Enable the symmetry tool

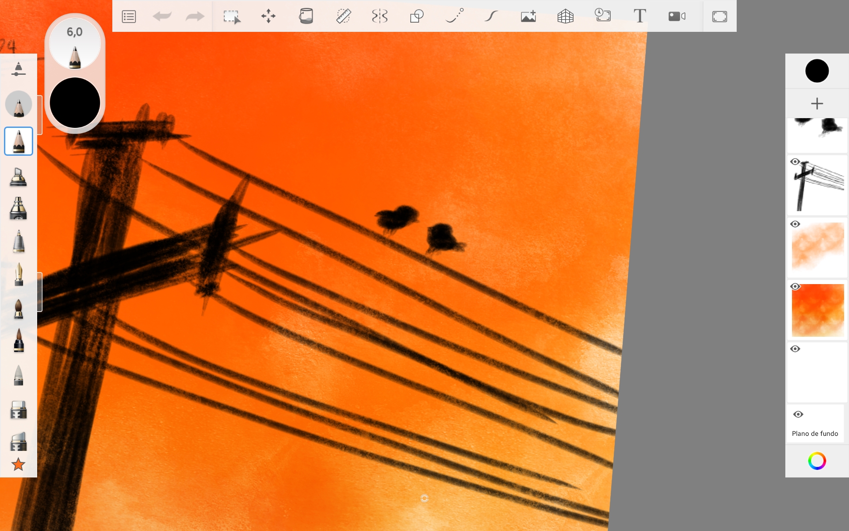pyautogui.click(x=380, y=17)
